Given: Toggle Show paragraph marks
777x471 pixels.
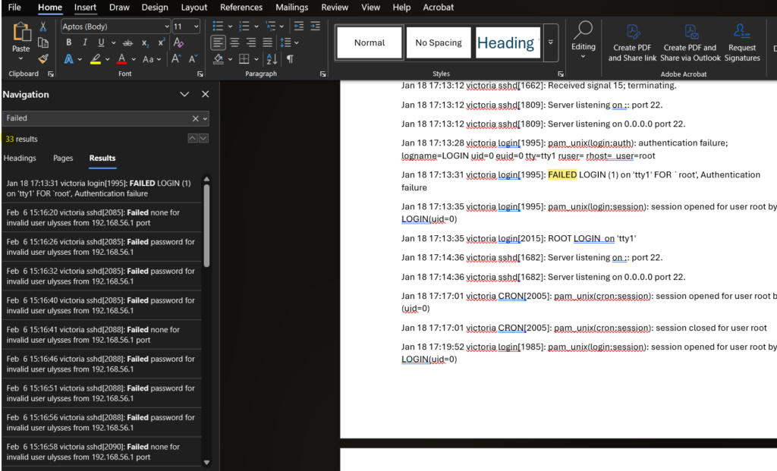Looking at the screenshot, I should [x=290, y=59].
